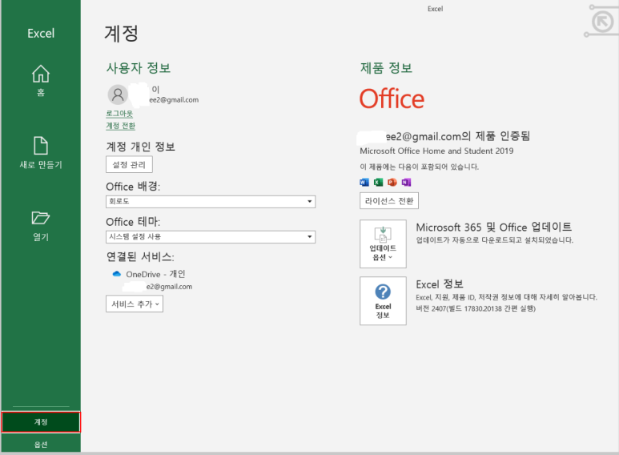
Task: Open 업데이트 옵션 update options button
Action: [383, 244]
